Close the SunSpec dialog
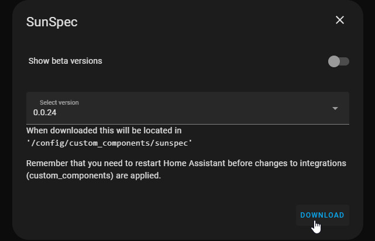Viewport: 375px width, 241px height. 340,20
